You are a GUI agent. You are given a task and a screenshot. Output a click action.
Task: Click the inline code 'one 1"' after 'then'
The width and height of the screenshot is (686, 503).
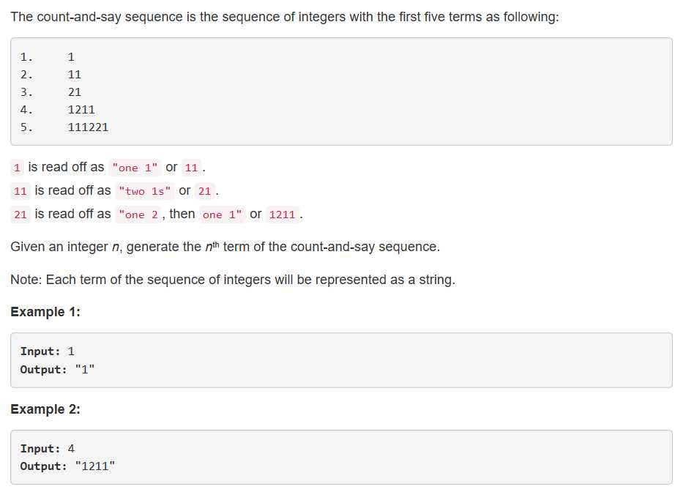(223, 215)
